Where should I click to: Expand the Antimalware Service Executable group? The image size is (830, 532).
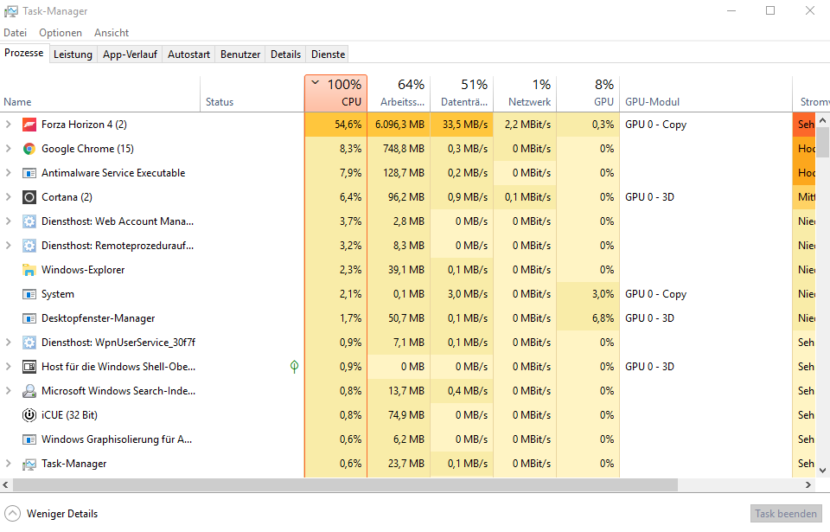[x=8, y=173]
